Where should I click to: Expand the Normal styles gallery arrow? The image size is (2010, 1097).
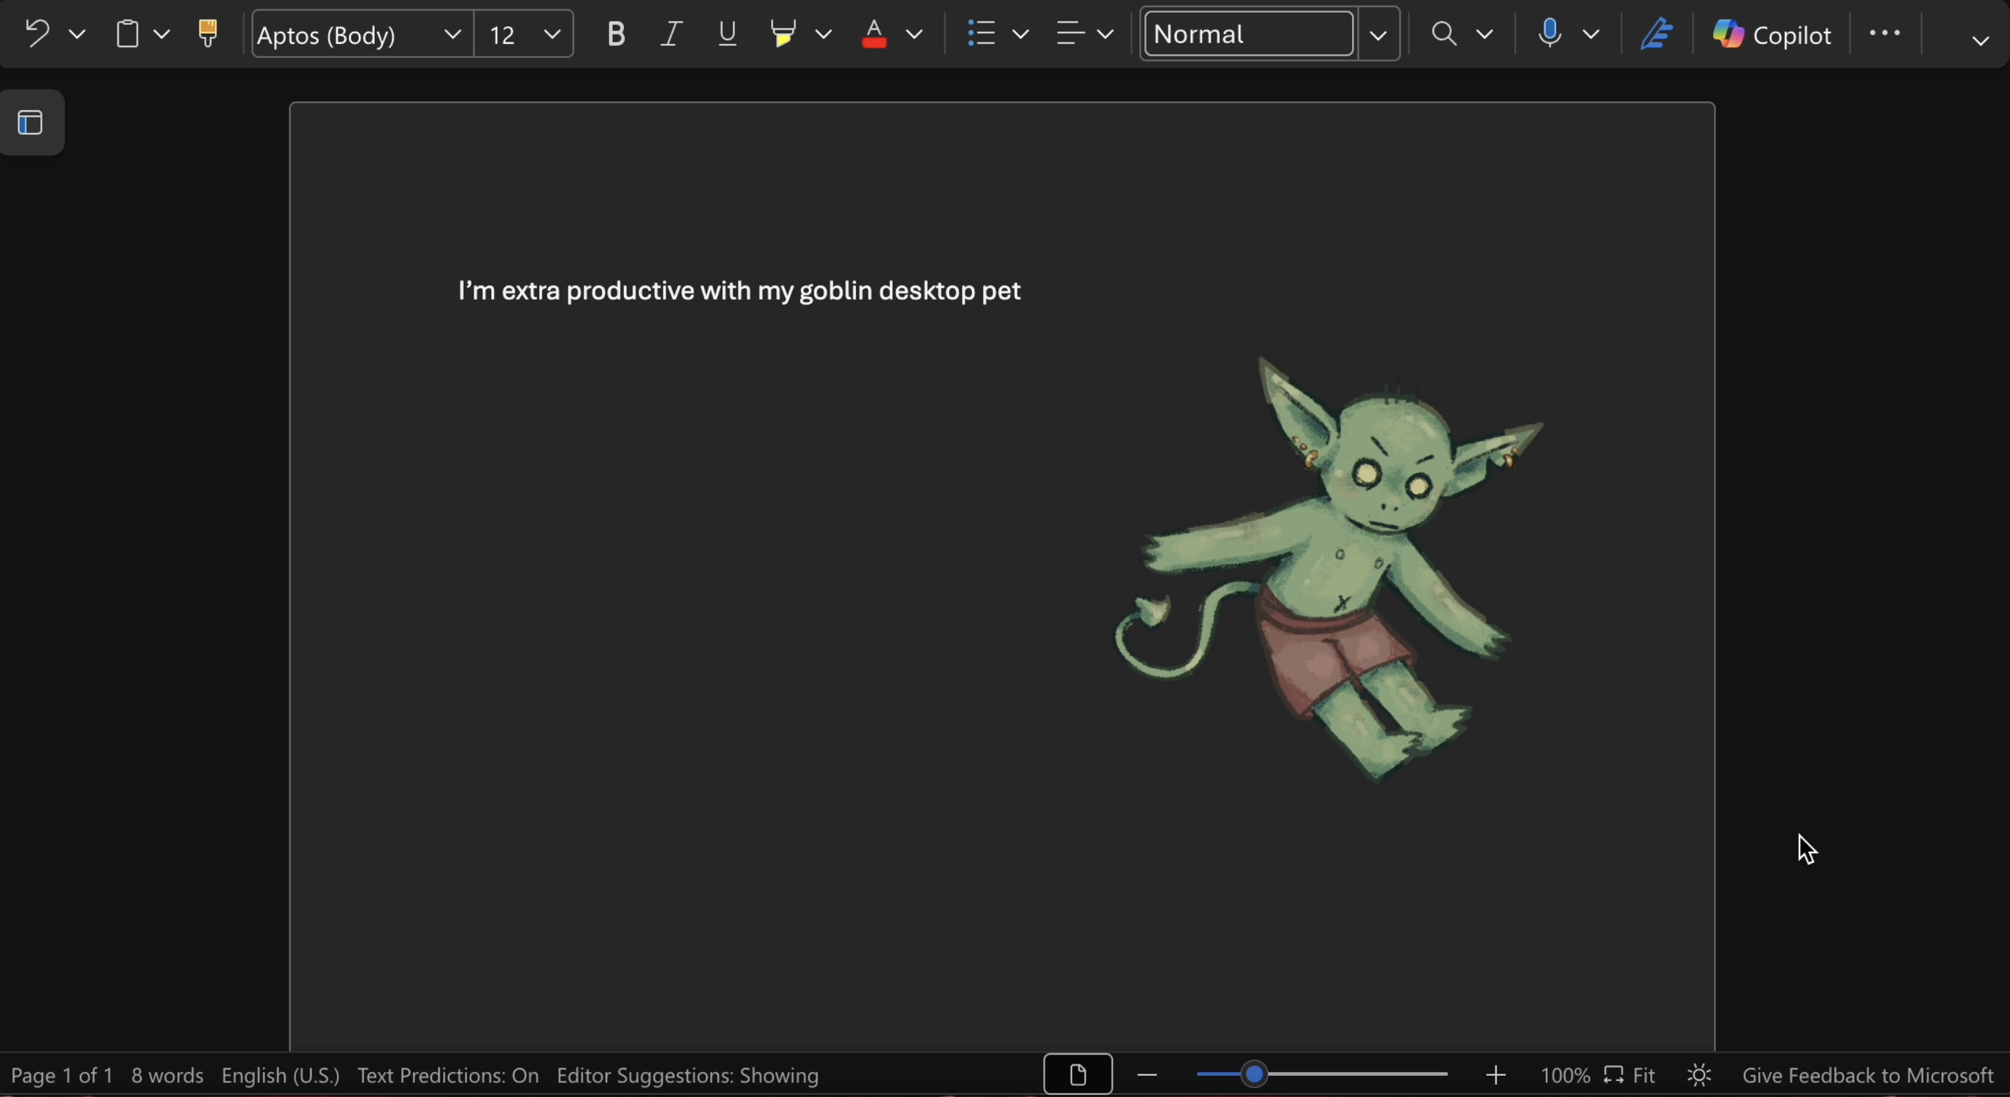[1379, 35]
